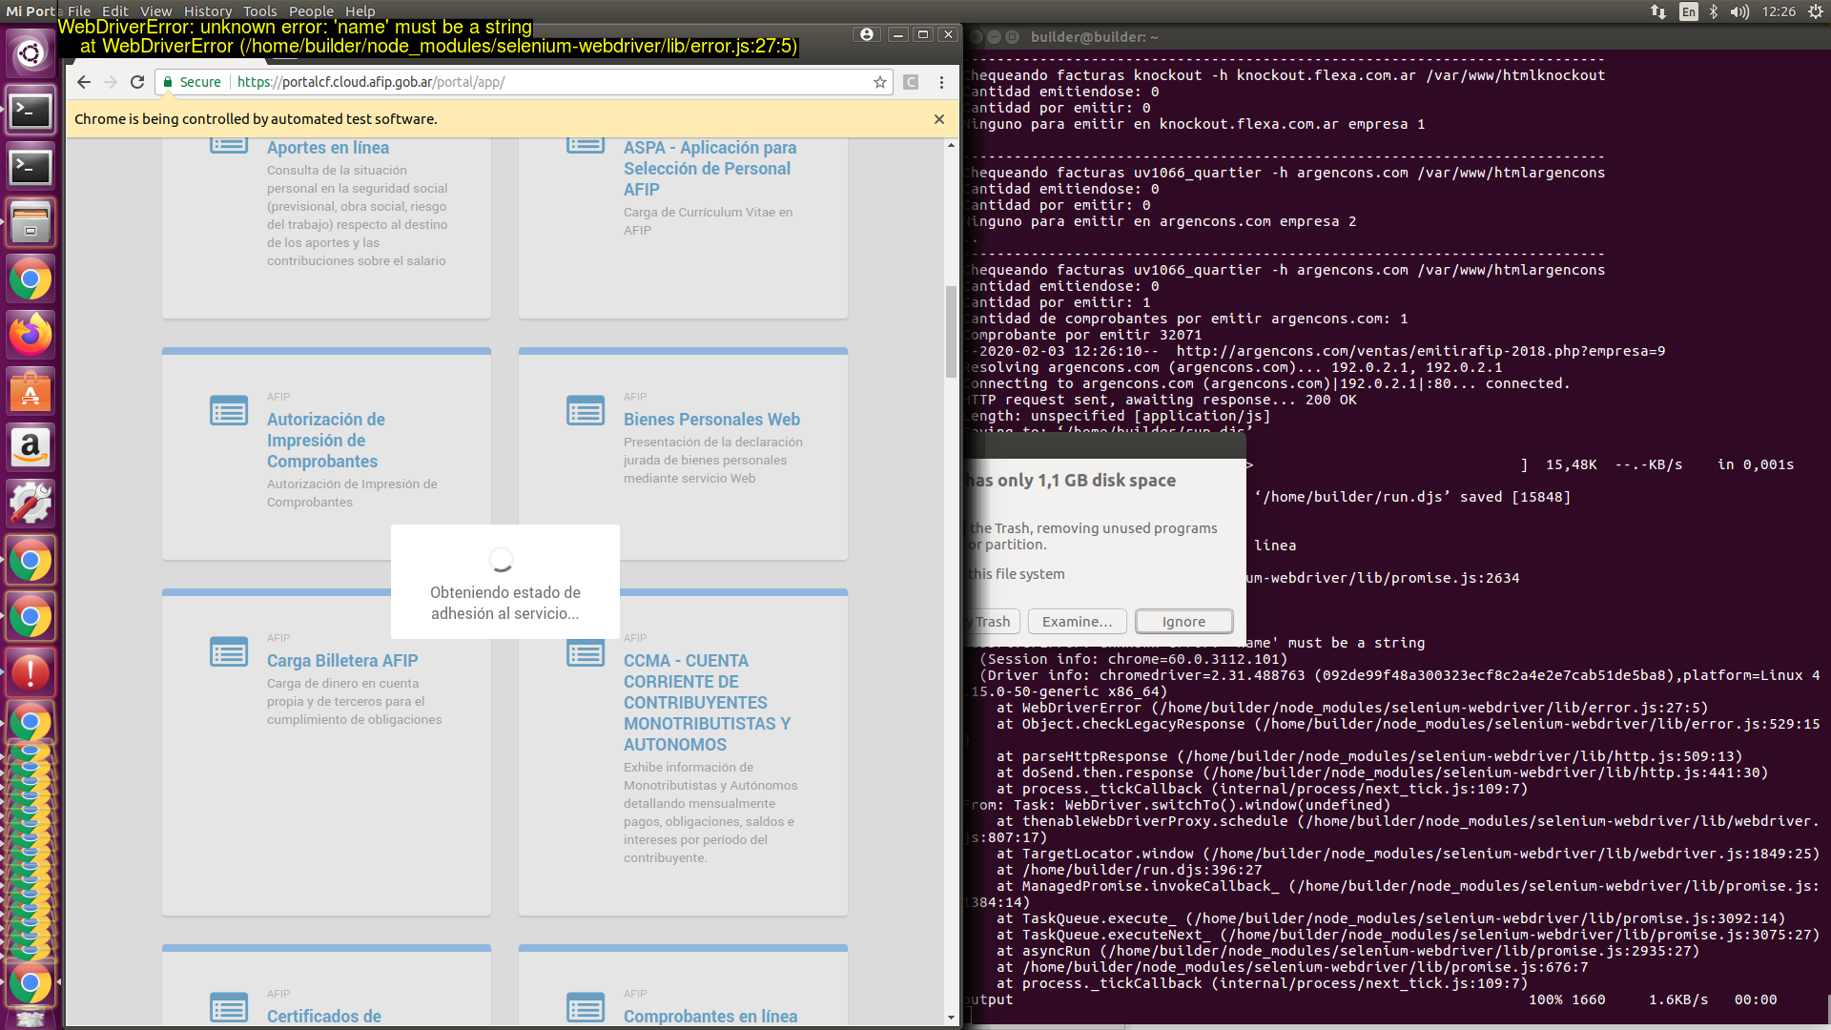Click icon beside CCMA Cuenta Corriente
Image resolution: width=1831 pixels, height=1030 pixels.
[586, 653]
